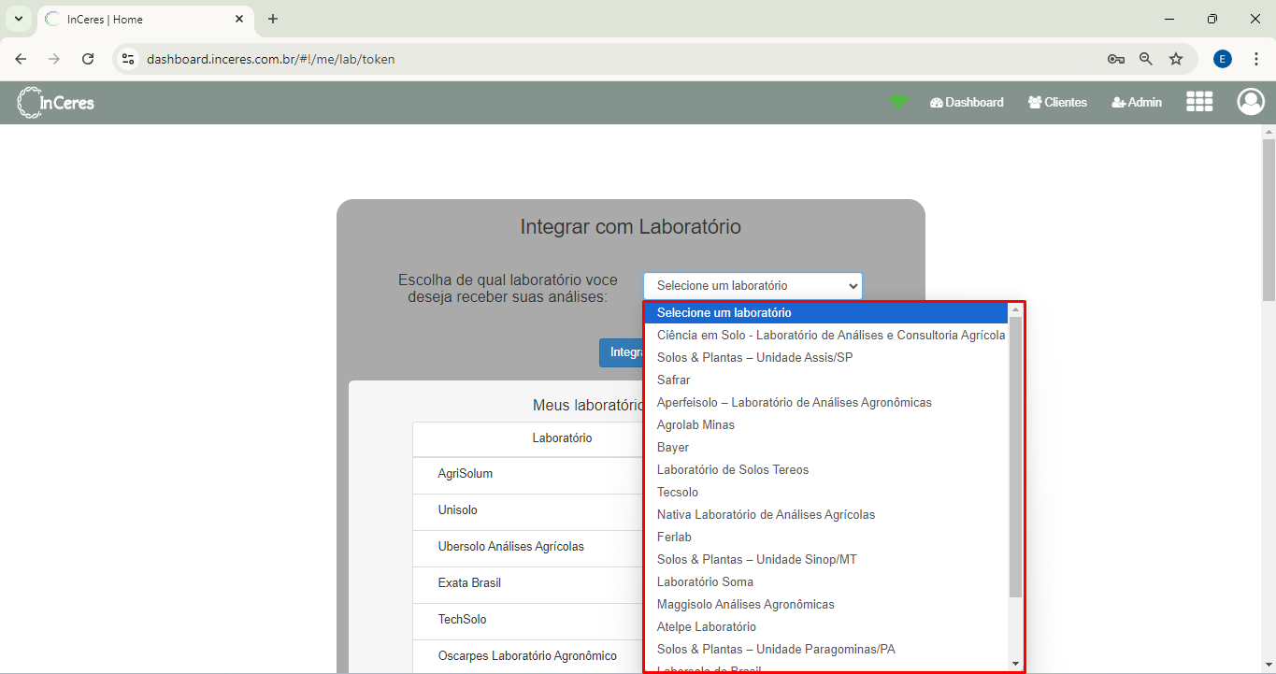This screenshot has height=674, width=1276.
Task: Click the Unisolo table row
Action: pos(528,511)
